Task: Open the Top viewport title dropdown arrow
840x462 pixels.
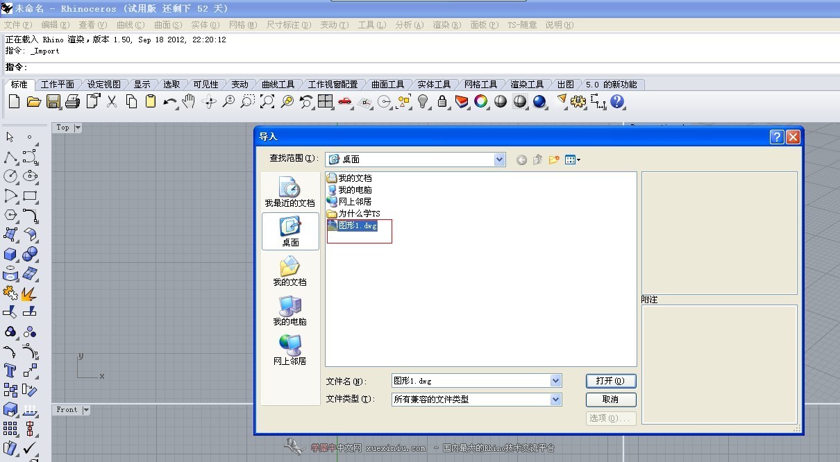Action: [x=77, y=128]
